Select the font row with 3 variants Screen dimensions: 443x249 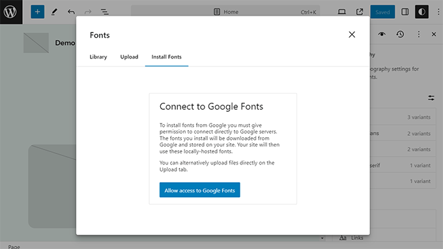pyautogui.click(x=403, y=117)
